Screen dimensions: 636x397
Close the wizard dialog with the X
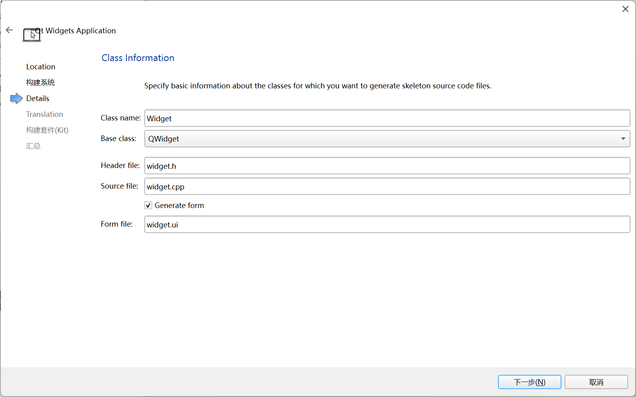tap(625, 9)
